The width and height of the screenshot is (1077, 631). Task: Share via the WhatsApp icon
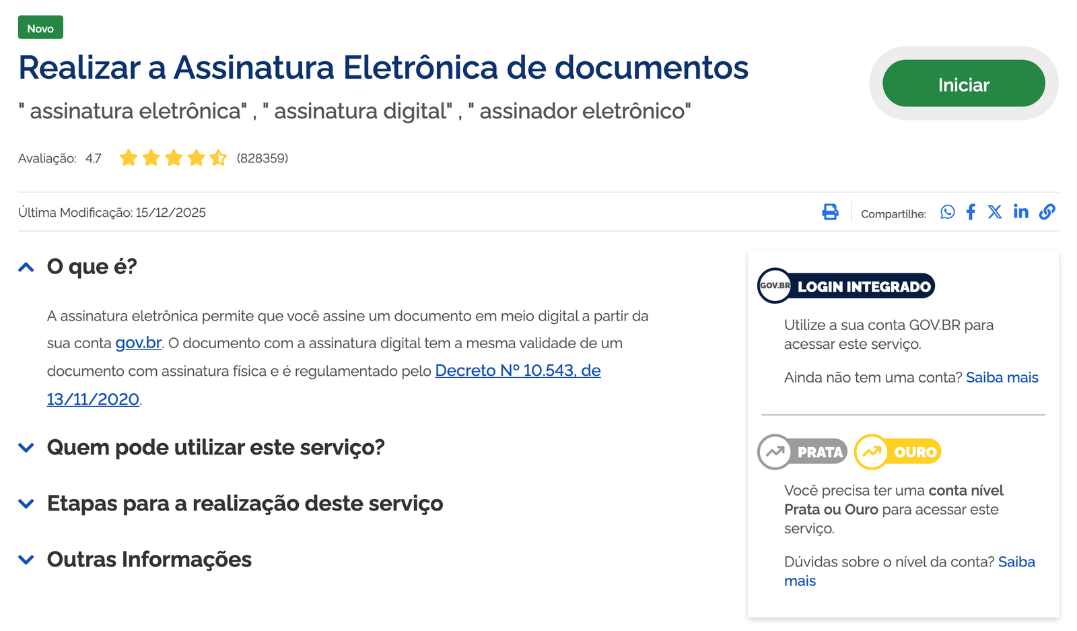tap(948, 212)
